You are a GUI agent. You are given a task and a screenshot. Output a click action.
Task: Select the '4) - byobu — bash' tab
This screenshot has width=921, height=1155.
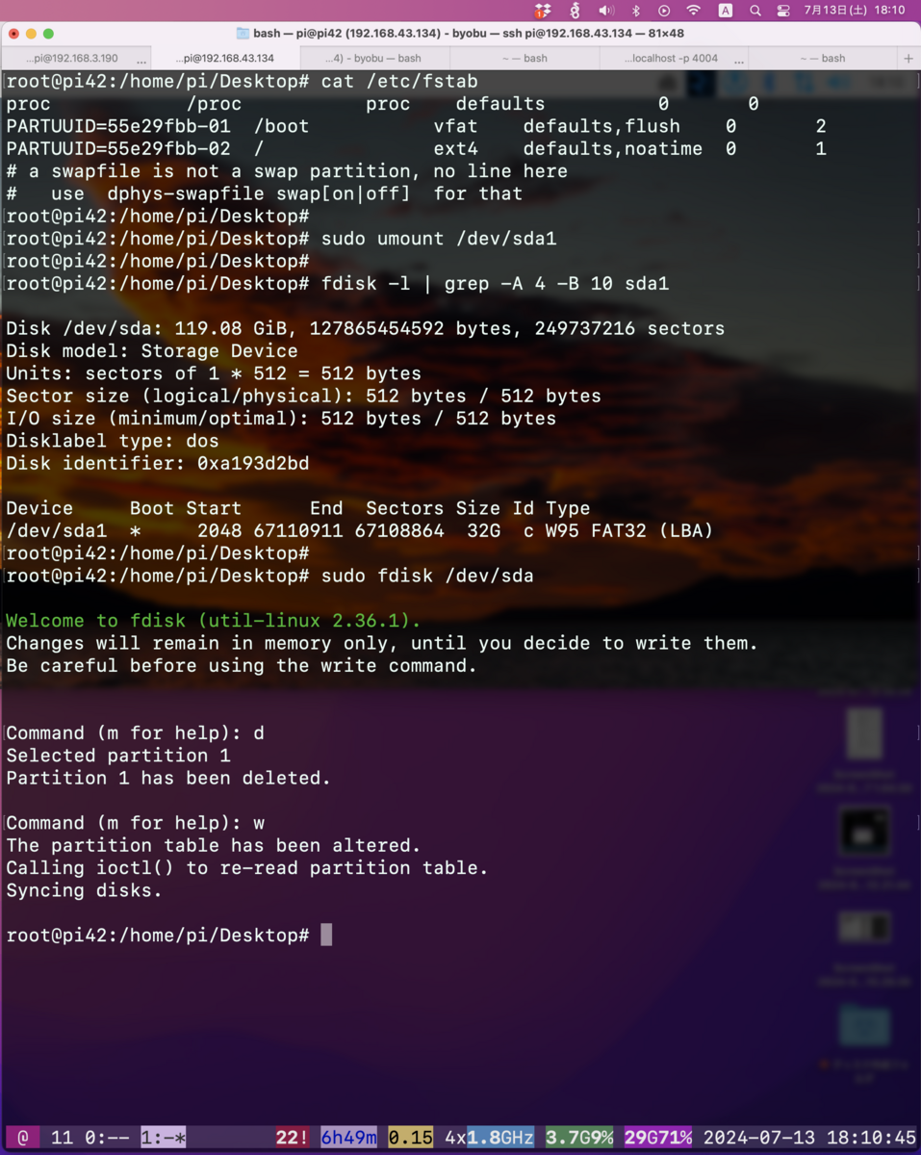click(374, 58)
